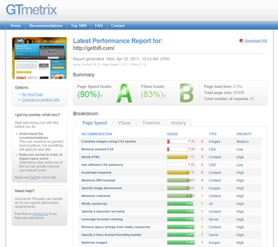This screenshot has height=247, width=278.
Task: Sort by the TYPE column header
Action: pos(213,134)
